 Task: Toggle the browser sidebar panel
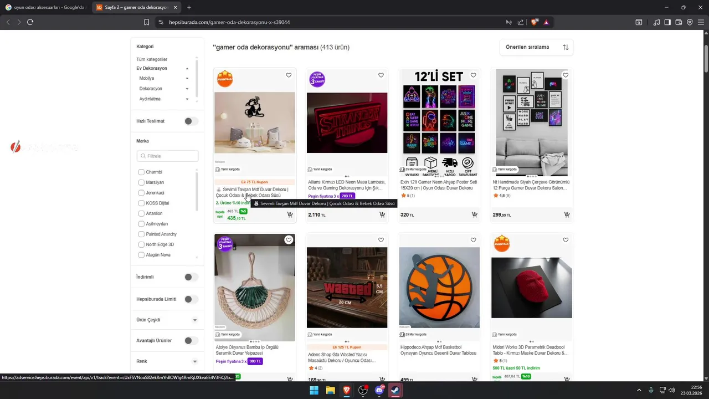click(667, 22)
